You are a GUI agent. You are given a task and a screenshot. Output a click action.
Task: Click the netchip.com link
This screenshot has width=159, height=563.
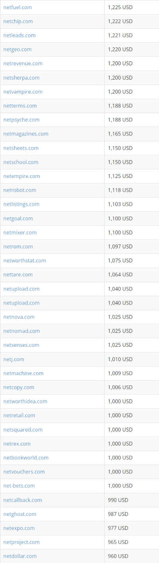[x=18, y=21]
